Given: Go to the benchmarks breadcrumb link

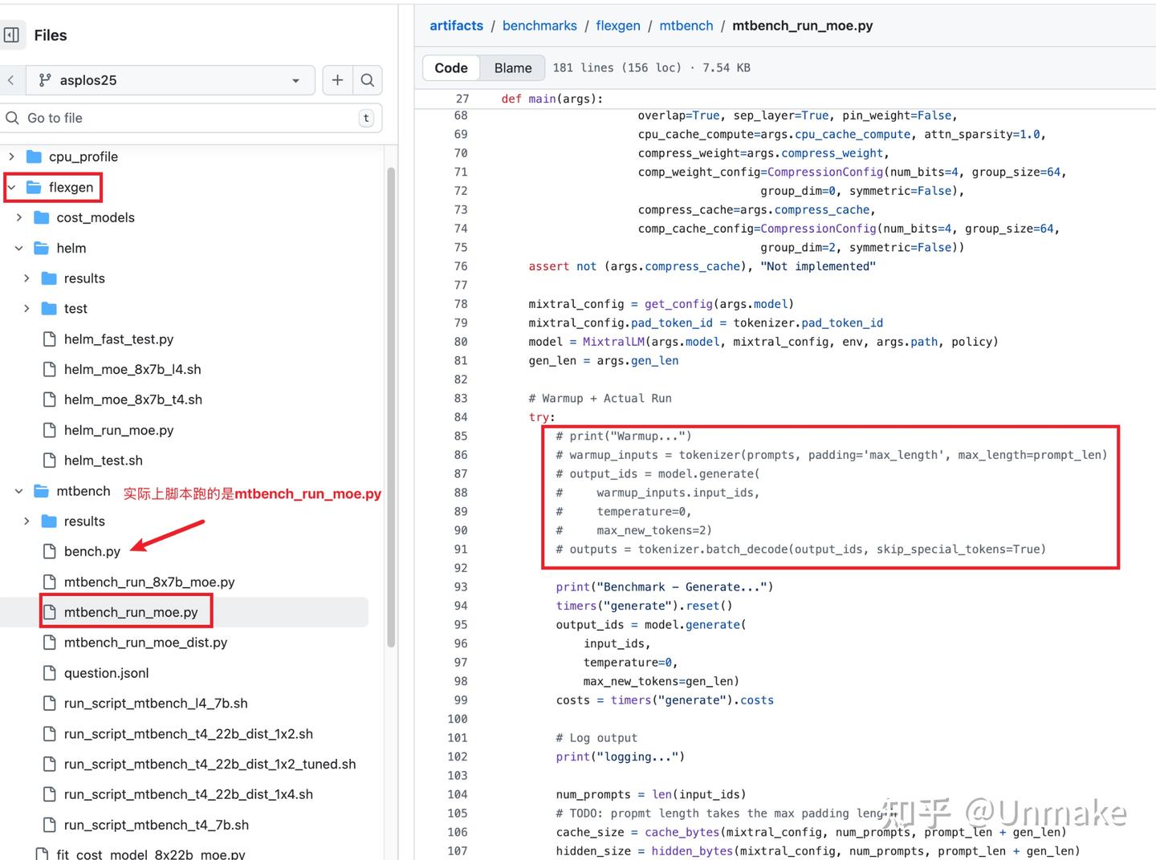Looking at the screenshot, I should (x=539, y=26).
